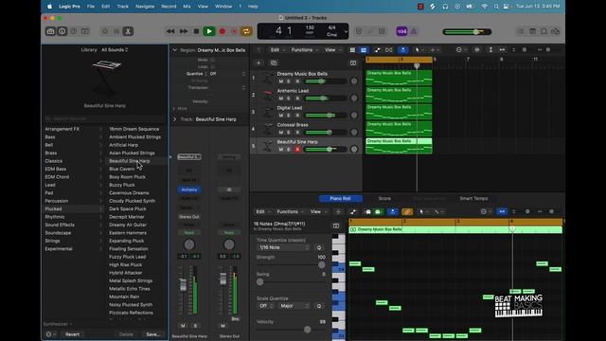
Task: Click the Save button in Library
Action: 153,334
